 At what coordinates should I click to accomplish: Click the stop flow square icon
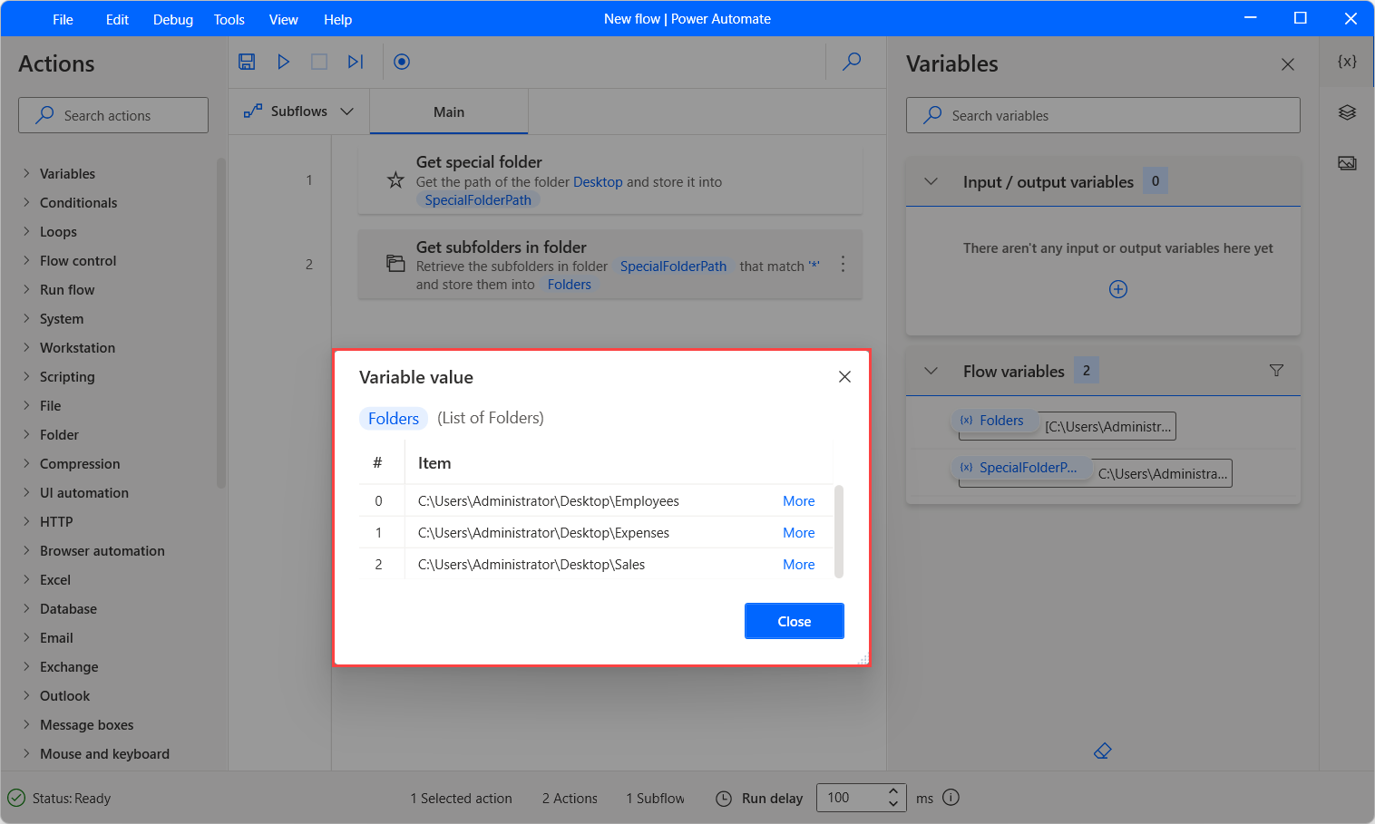tap(319, 62)
